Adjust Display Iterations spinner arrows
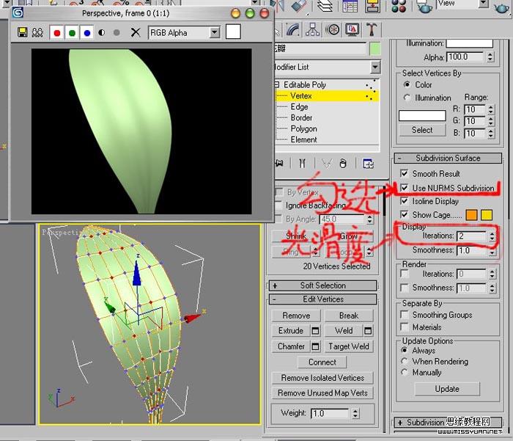Screen dimensions: 513x441 [492, 236]
